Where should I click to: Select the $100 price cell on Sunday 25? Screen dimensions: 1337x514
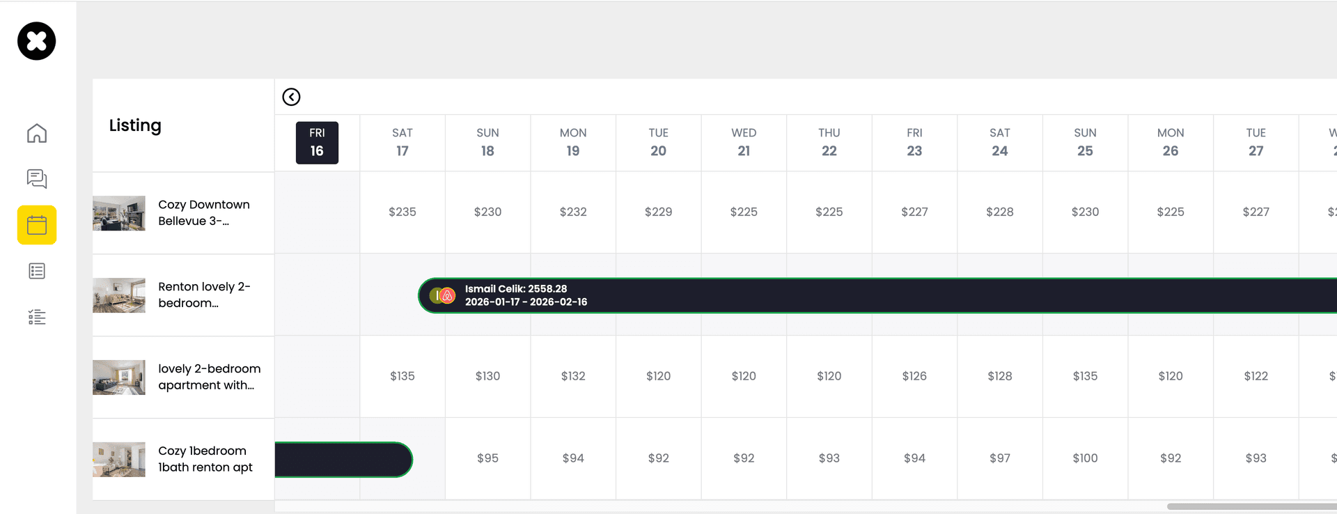[1085, 458]
